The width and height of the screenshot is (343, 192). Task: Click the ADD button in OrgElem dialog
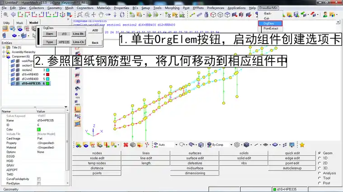(x=95, y=30)
